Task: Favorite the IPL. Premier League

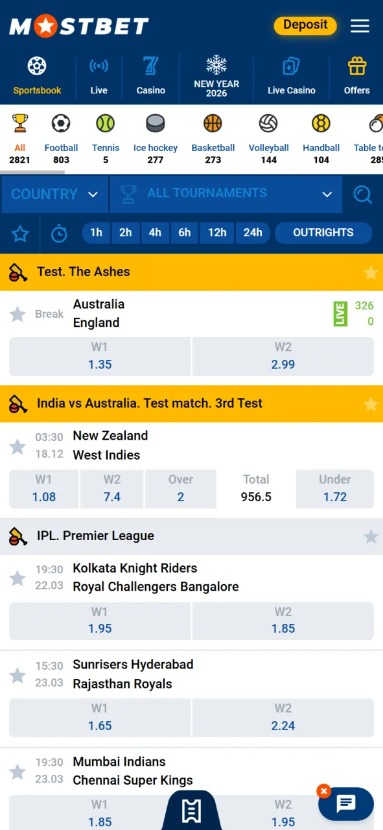Action: (371, 536)
